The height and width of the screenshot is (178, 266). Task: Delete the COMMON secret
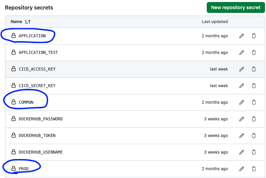(254, 102)
